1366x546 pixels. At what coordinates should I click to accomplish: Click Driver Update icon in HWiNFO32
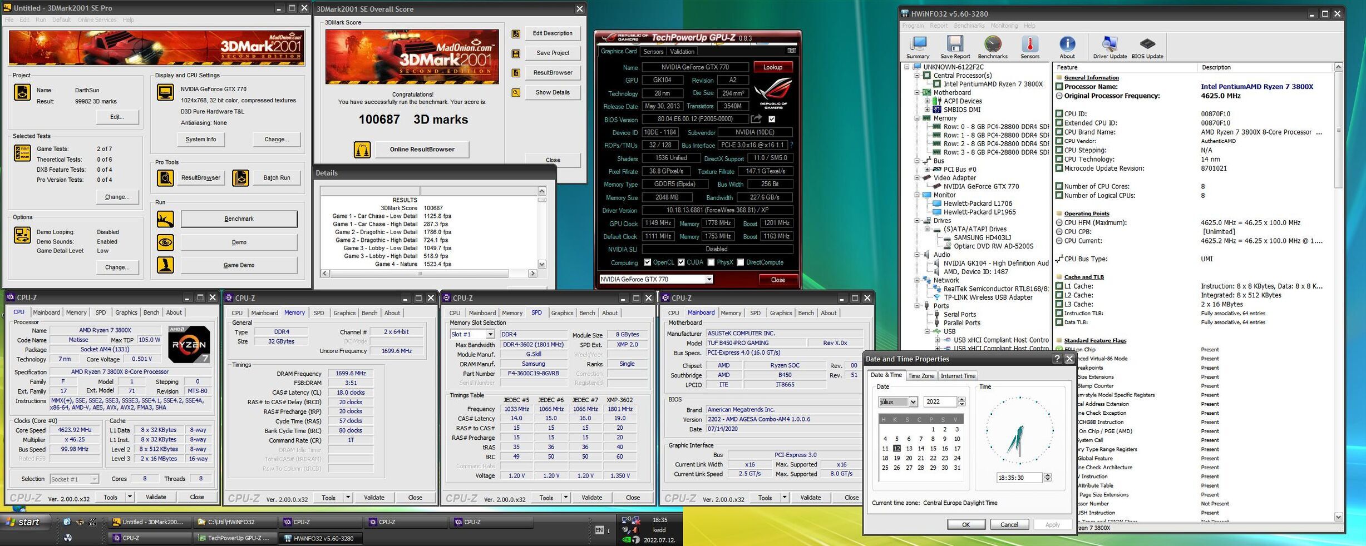1109,47
